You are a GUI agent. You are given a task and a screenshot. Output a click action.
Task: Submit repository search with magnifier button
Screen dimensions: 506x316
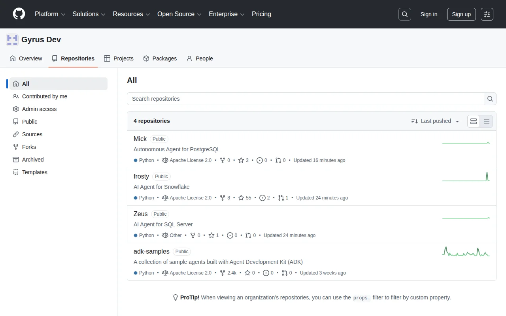click(x=490, y=99)
